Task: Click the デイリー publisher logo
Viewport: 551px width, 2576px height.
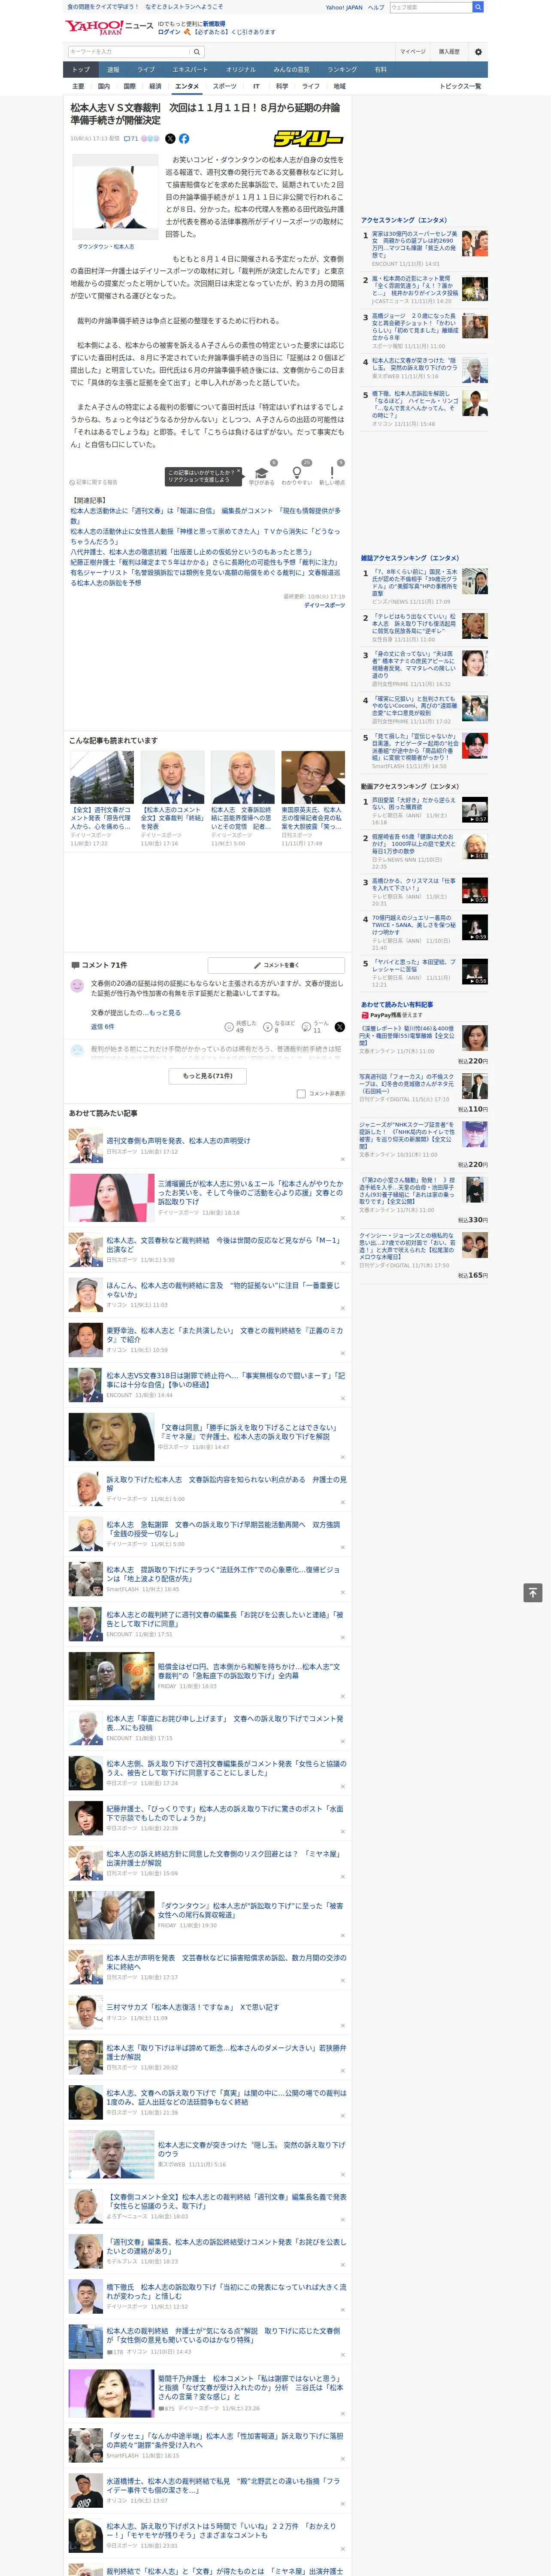Action: point(309,139)
